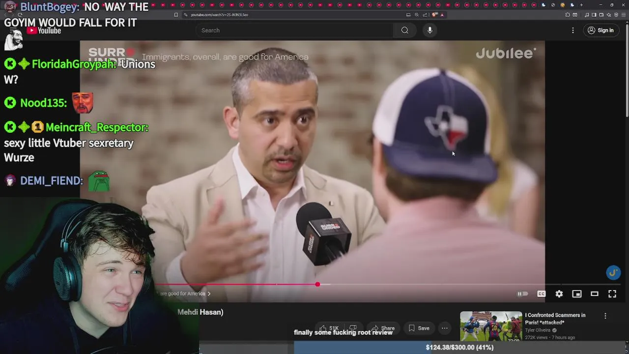Click the red progress bar scrubber
Viewport: 629px width, 354px height.
[317, 284]
